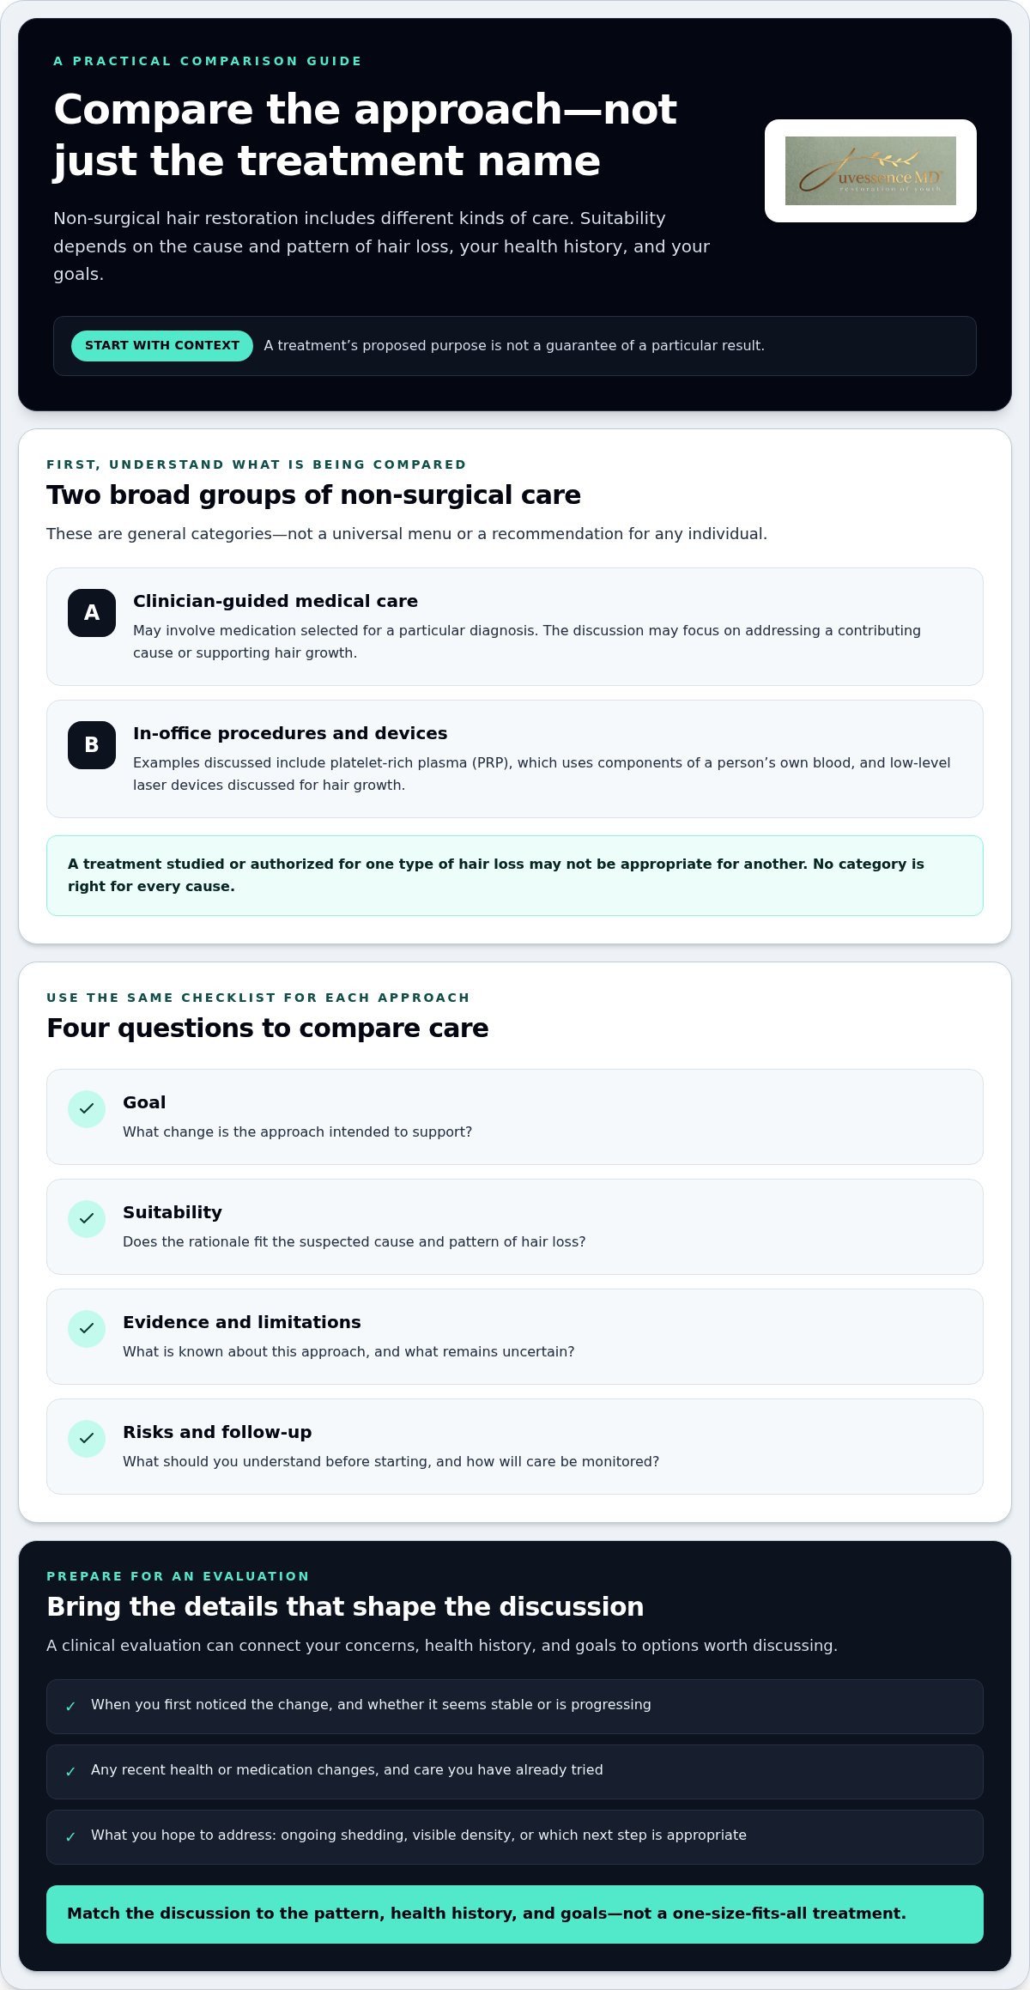Click 'Bring the details that shape' heading
The image size is (1030, 1990).
(345, 1606)
